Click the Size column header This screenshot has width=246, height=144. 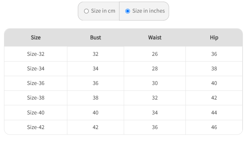tap(36, 38)
